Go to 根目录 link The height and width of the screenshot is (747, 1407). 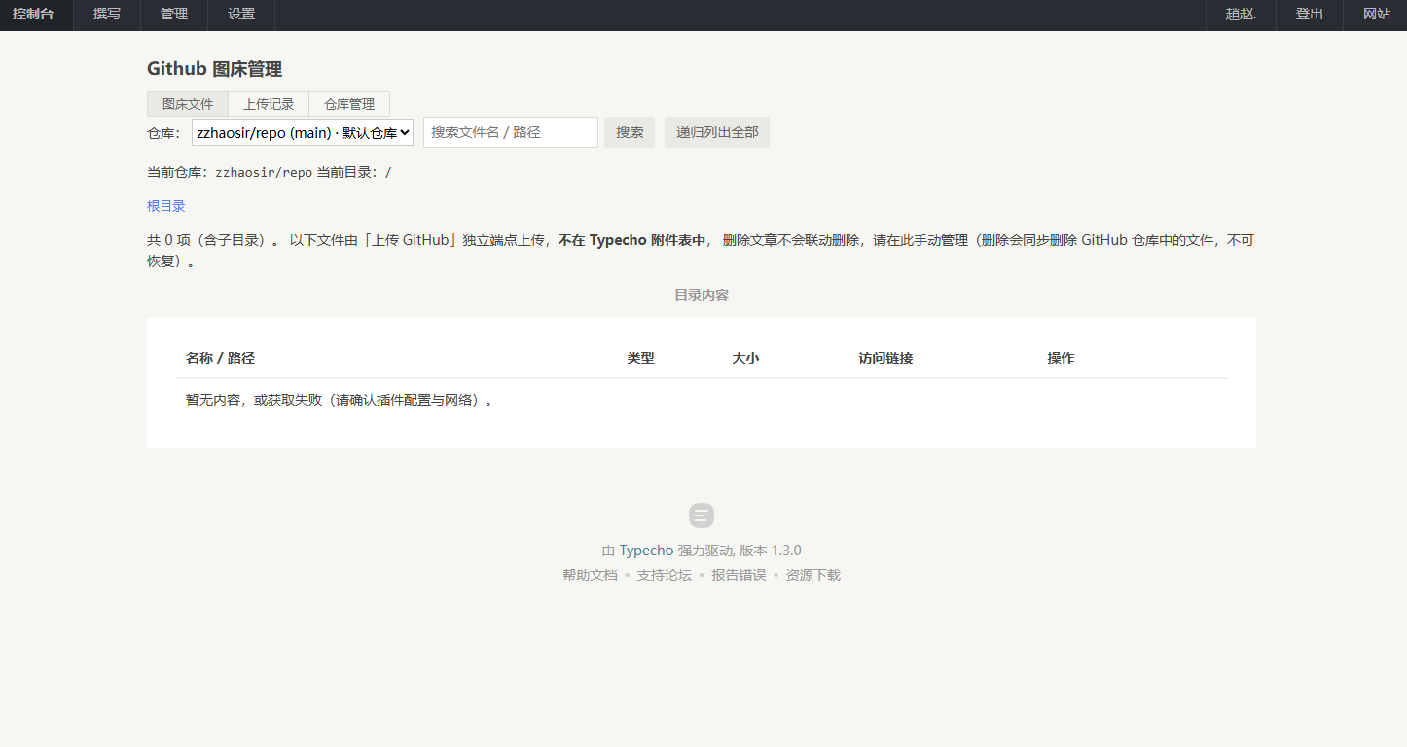click(x=166, y=206)
